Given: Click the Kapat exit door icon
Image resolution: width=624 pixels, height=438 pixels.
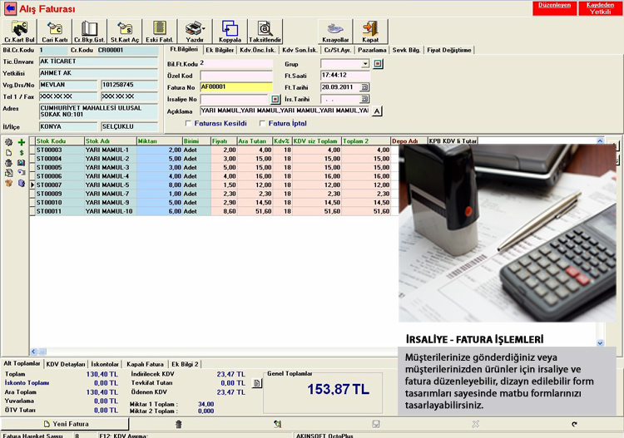Looking at the screenshot, I should 370,31.
